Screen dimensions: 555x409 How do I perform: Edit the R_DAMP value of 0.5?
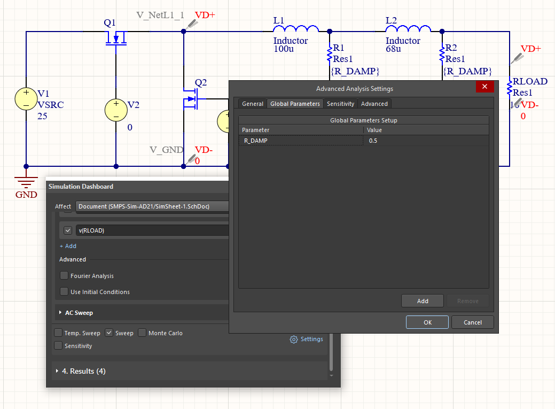pos(373,140)
